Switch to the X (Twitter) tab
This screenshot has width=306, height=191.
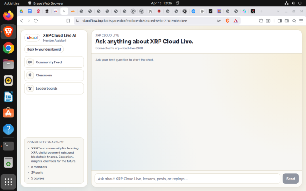pos(253,11)
